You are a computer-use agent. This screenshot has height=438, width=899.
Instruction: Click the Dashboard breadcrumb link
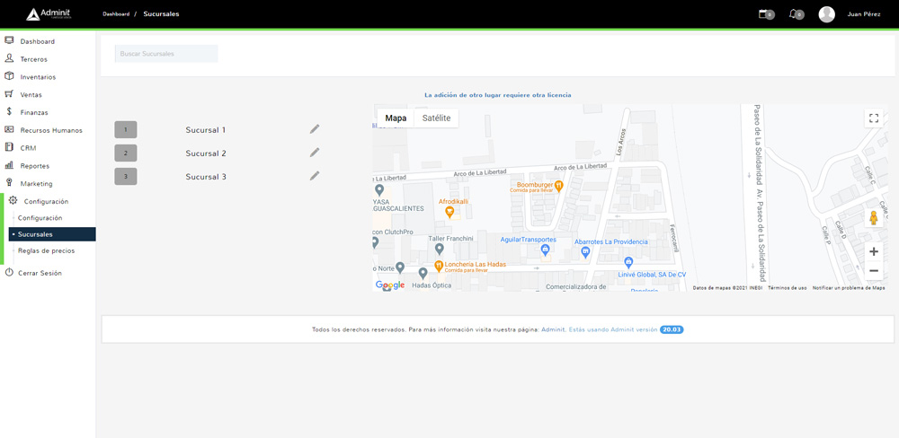116,14
